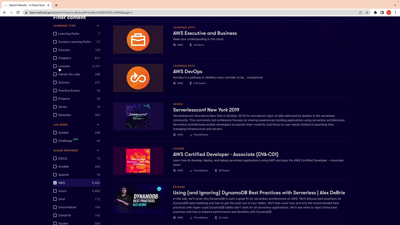400x225 pixels.
Task: Check the Ansible provider checkbox
Action: tap(55, 167)
